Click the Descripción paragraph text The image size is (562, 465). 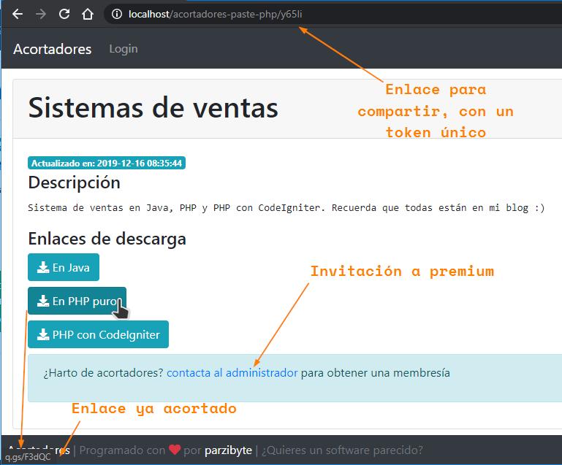285,207
